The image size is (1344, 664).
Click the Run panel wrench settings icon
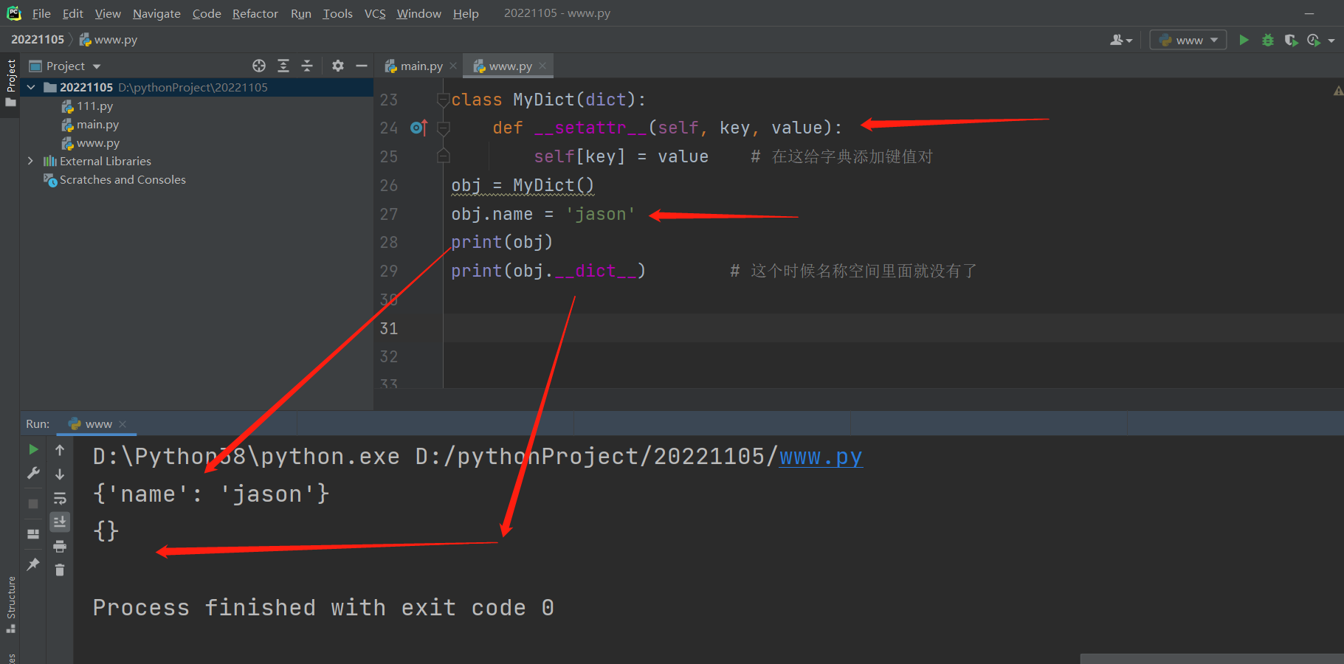point(33,474)
